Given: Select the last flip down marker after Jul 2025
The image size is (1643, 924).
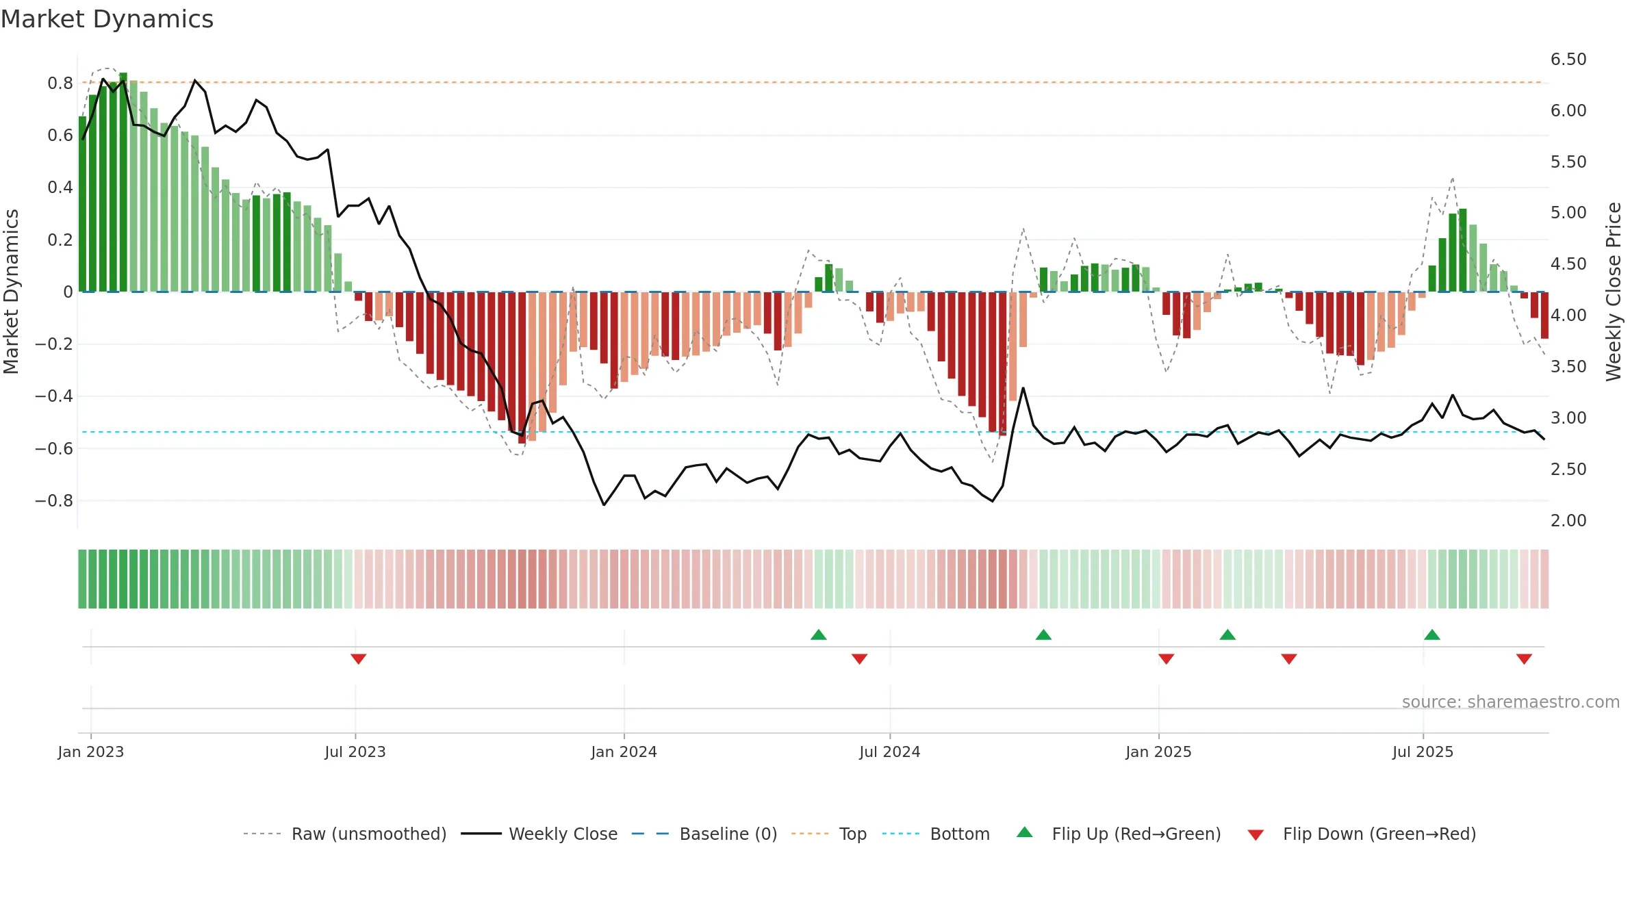Looking at the screenshot, I should point(1524,658).
